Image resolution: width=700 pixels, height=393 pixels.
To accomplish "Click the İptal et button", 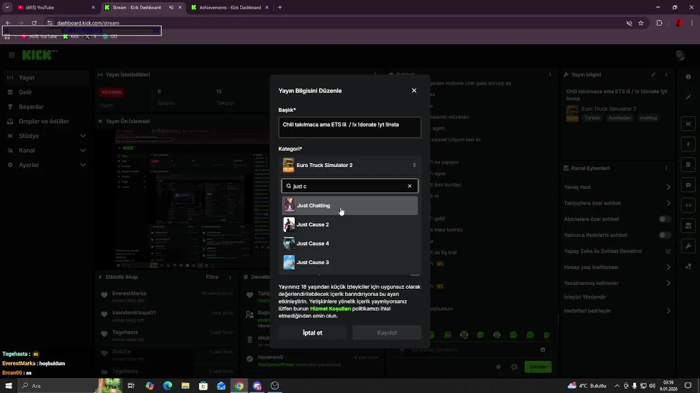I will pyautogui.click(x=312, y=332).
